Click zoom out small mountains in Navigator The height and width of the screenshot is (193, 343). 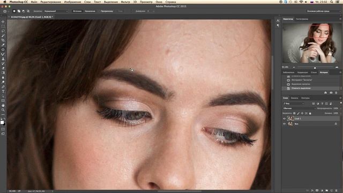tap(294, 67)
